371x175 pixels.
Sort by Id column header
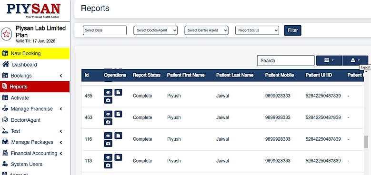tap(87, 75)
